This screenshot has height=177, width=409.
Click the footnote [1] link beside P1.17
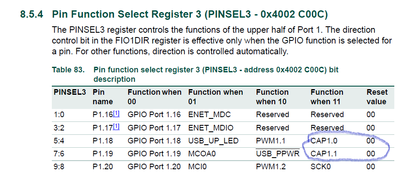click(117, 127)
